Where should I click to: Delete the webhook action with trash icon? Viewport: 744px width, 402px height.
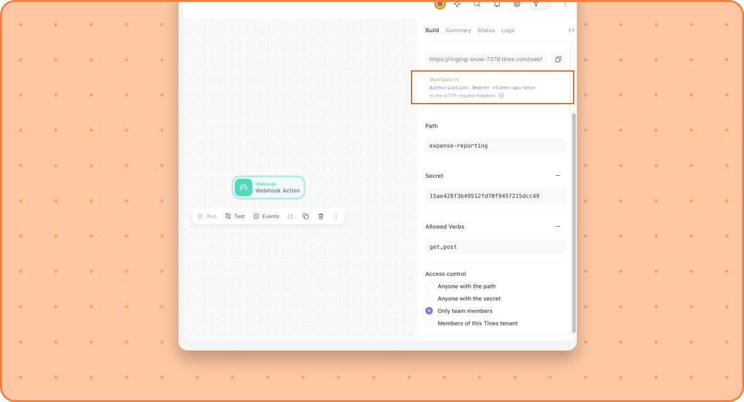pyautogui.click(x=320, y=216)
